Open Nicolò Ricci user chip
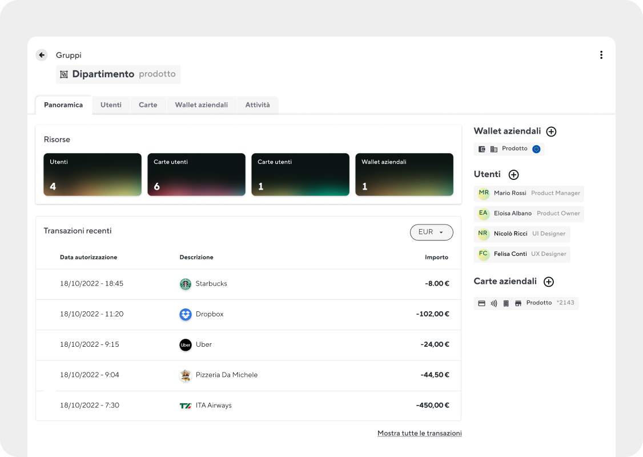 pos(521,234)
